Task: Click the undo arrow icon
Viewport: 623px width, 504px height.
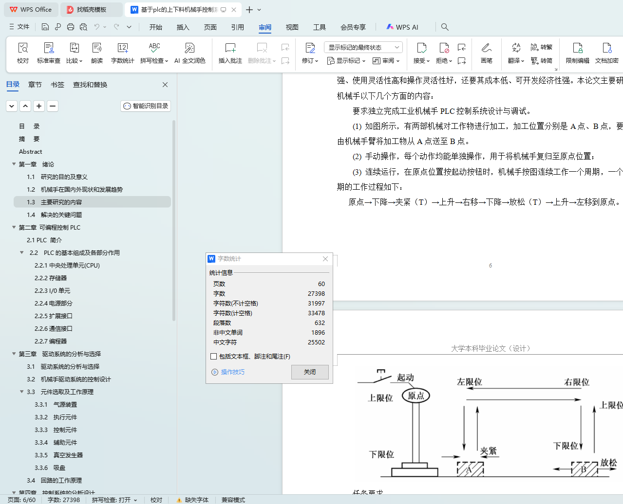Action: 97,27
